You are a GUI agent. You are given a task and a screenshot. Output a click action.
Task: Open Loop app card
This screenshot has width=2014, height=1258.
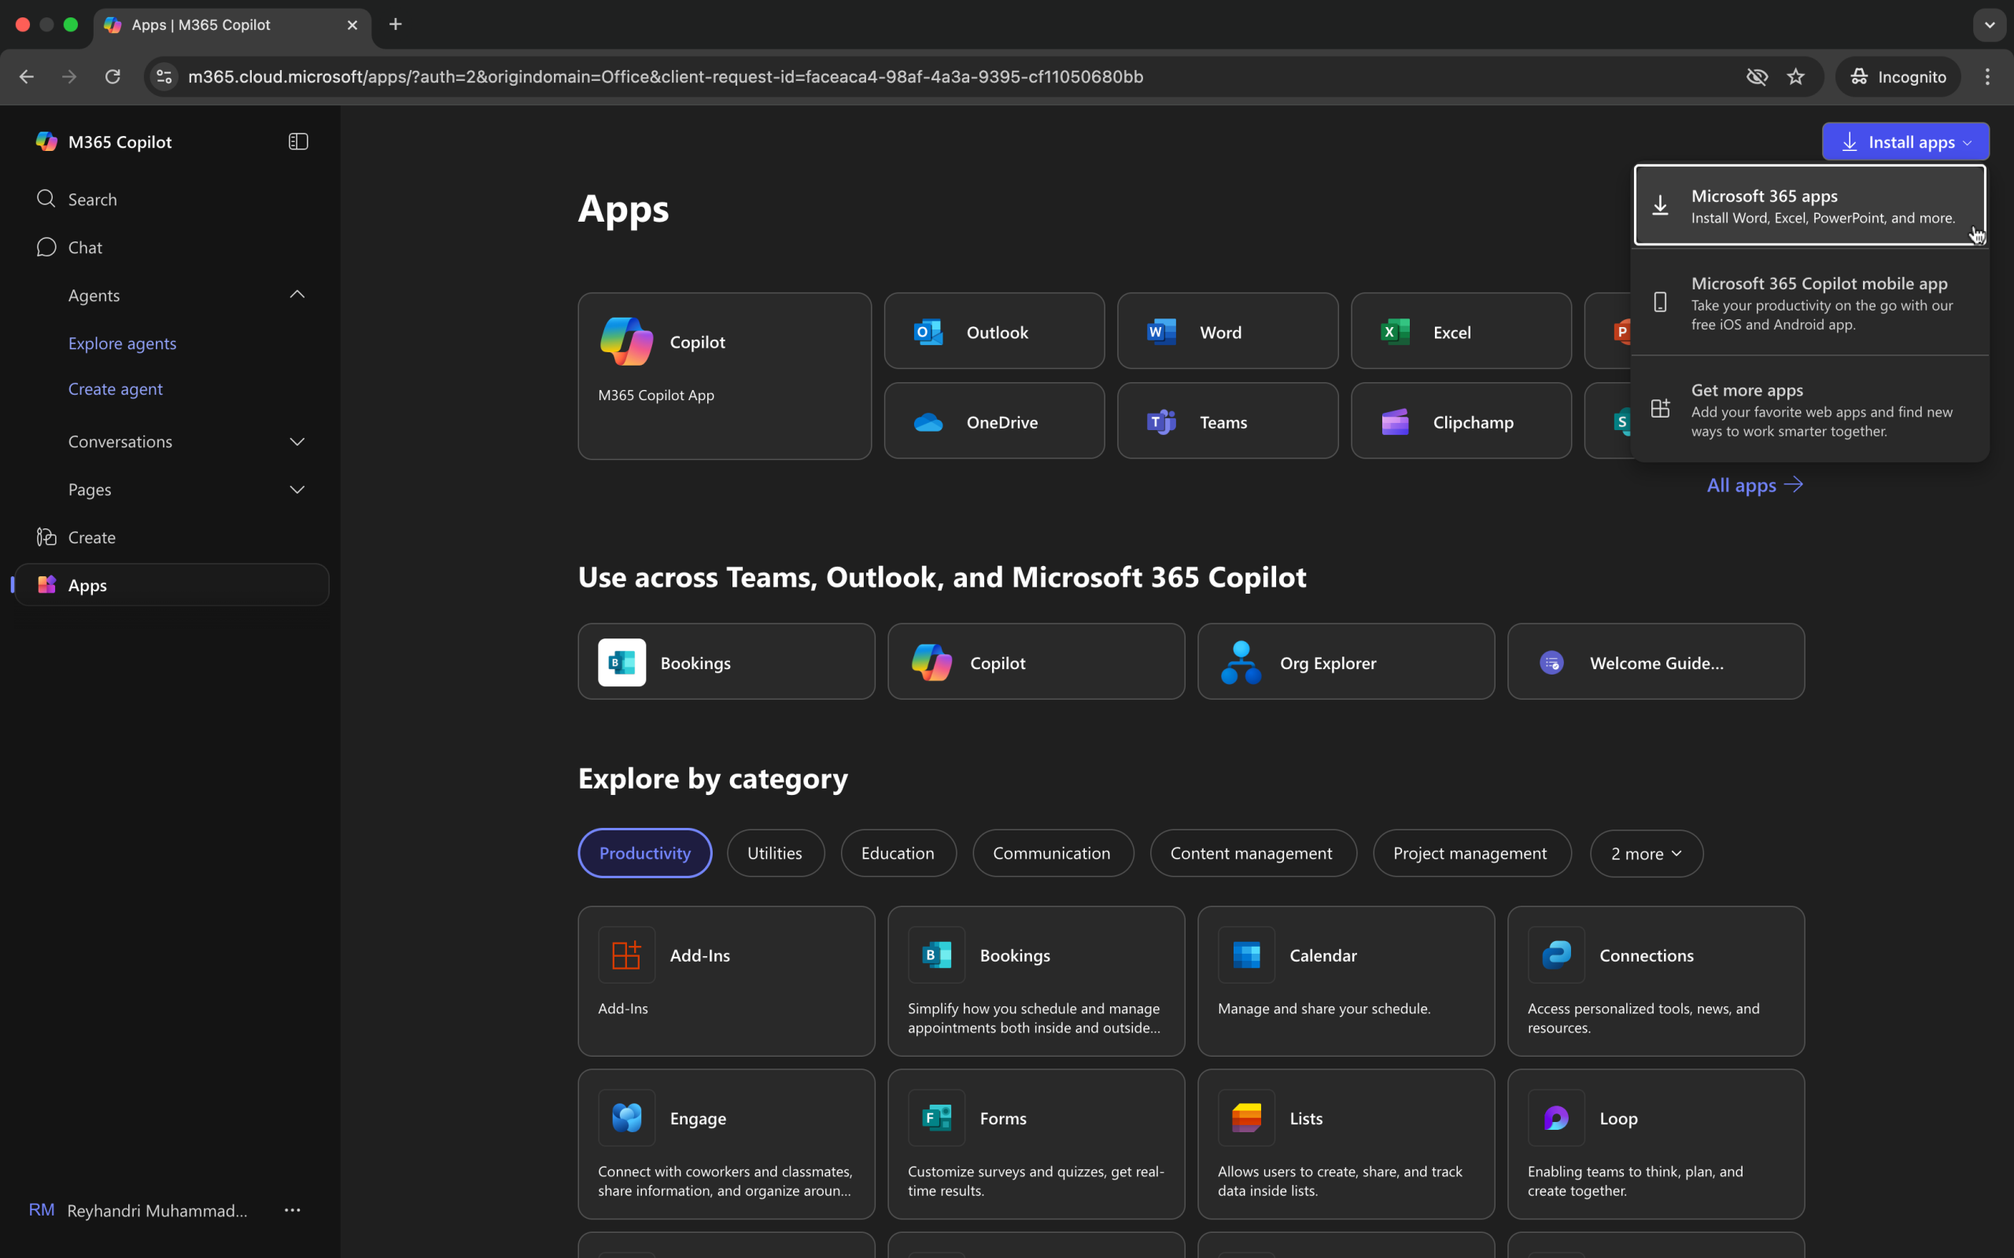click(x=1654, y=1143)
